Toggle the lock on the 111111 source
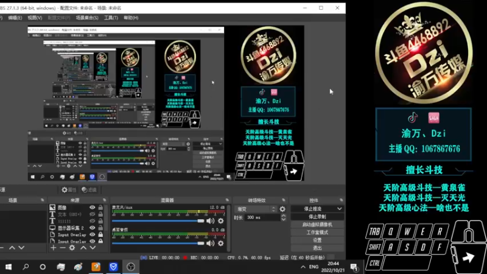The image size is (487, 274). click(100, 221)
